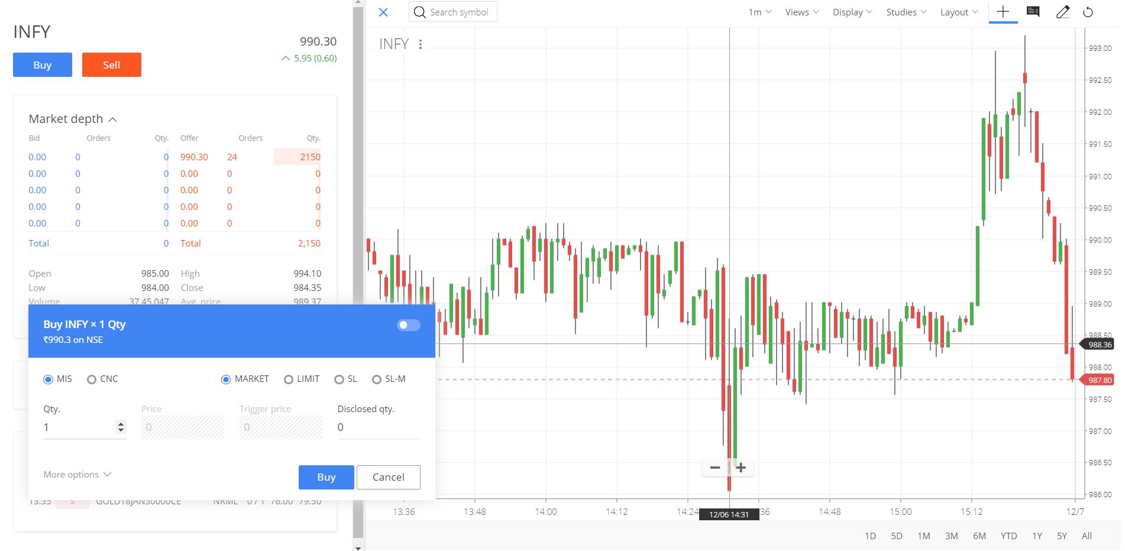The image size is (1125, 551).
Task: Activate the pencil drawing tool
Action: 1062,12
